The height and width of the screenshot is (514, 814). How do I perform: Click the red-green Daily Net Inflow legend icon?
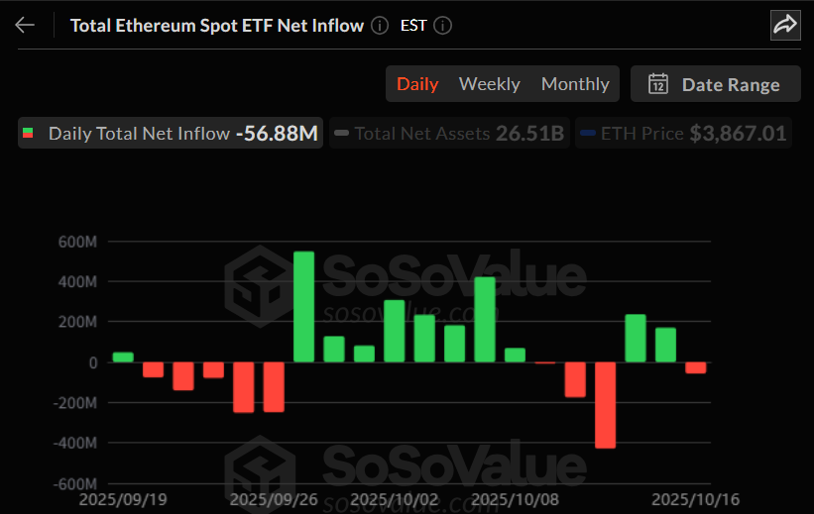click(x=29, y=133)
